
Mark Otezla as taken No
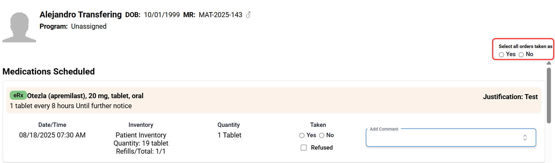tap(322, 135)
